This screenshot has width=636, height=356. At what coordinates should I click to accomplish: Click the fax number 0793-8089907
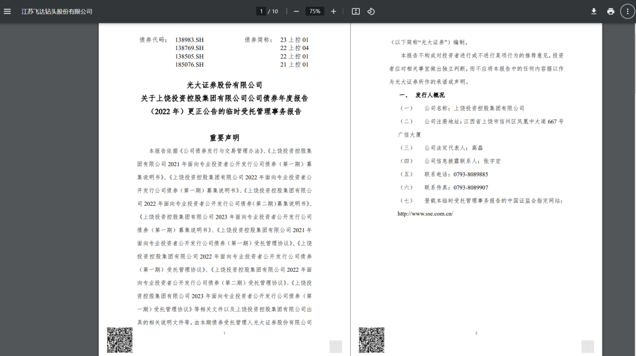[471, 187]
